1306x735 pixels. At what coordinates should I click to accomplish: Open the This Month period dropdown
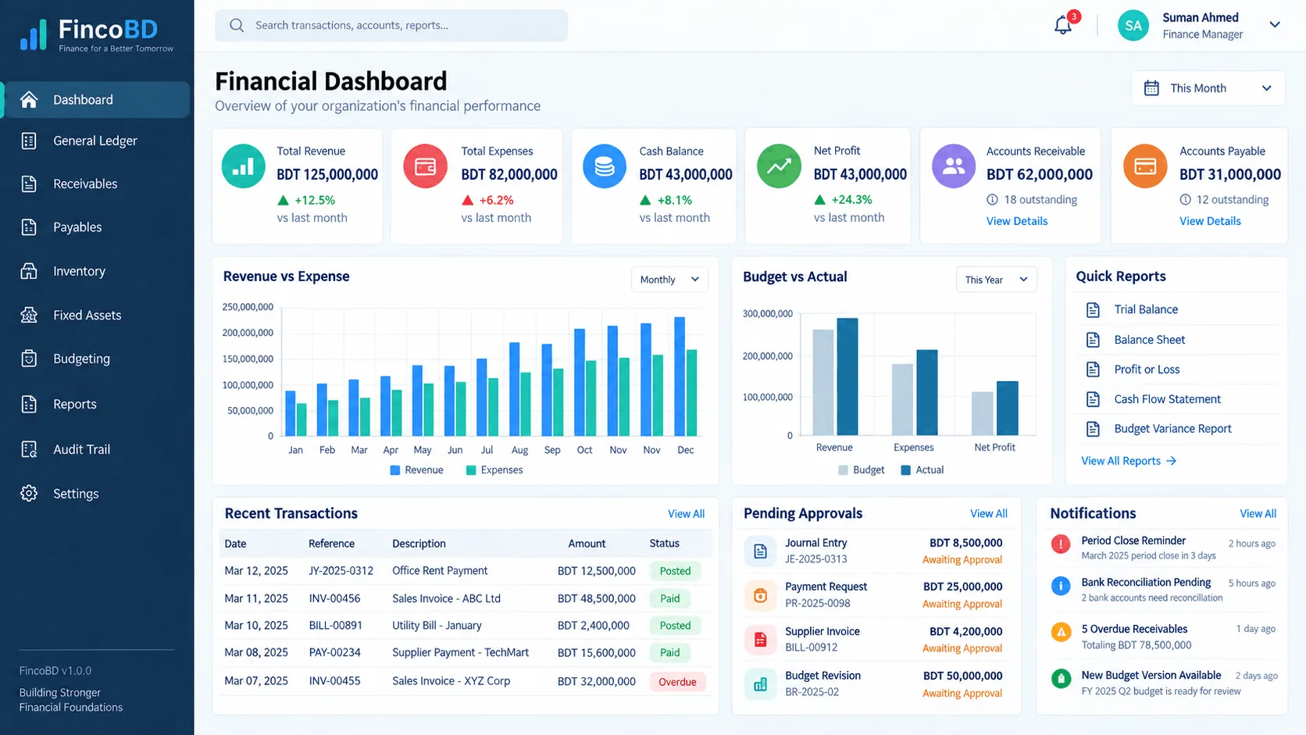point(1208,88)
